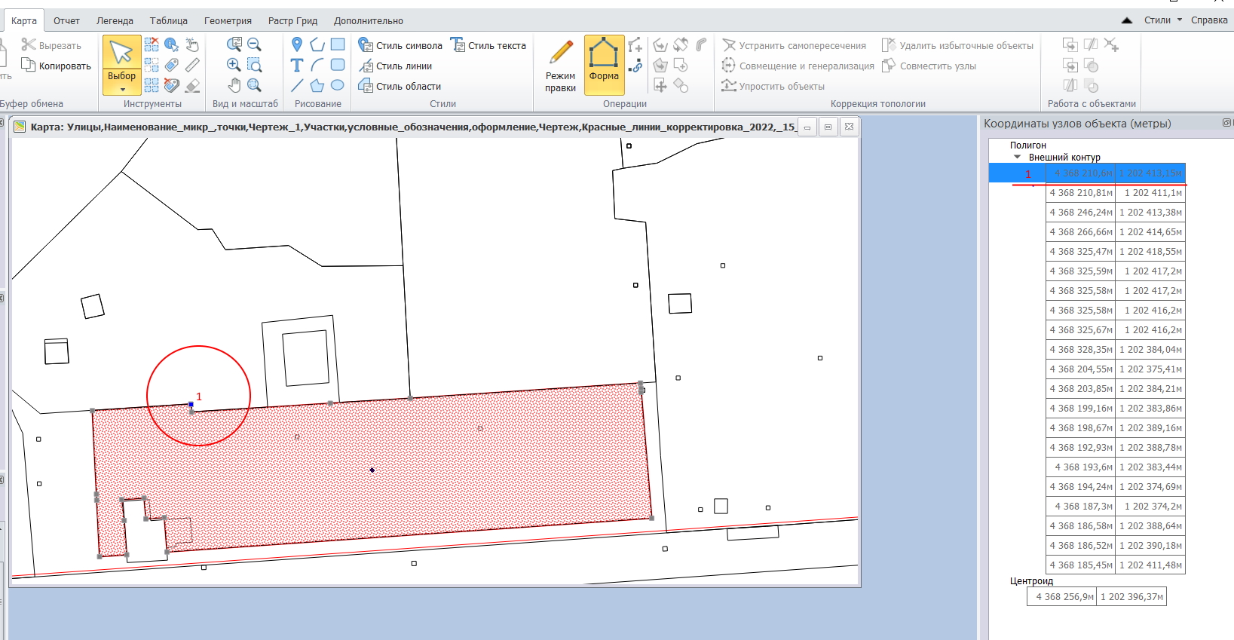Open the Стили dropdown menu
Image resolution: width=1234 pixels, height=640 pixels.
click(x=1163, y=20)
